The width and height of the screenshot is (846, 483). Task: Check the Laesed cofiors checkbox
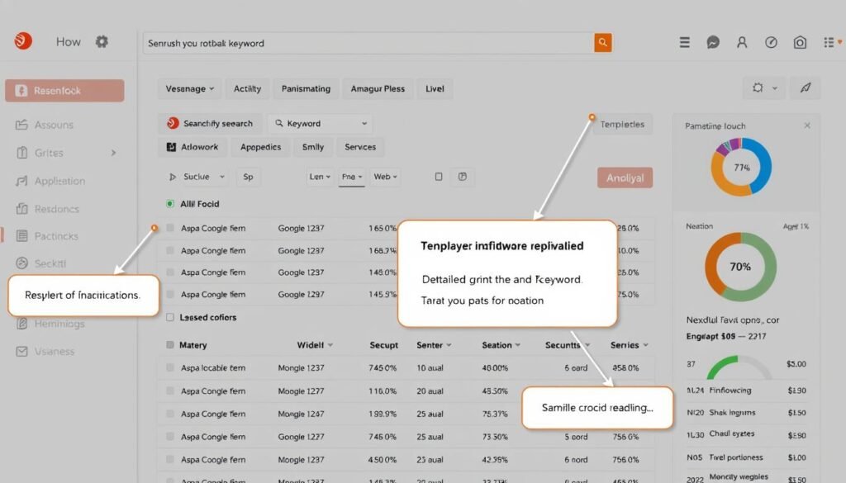coord(170,318)
